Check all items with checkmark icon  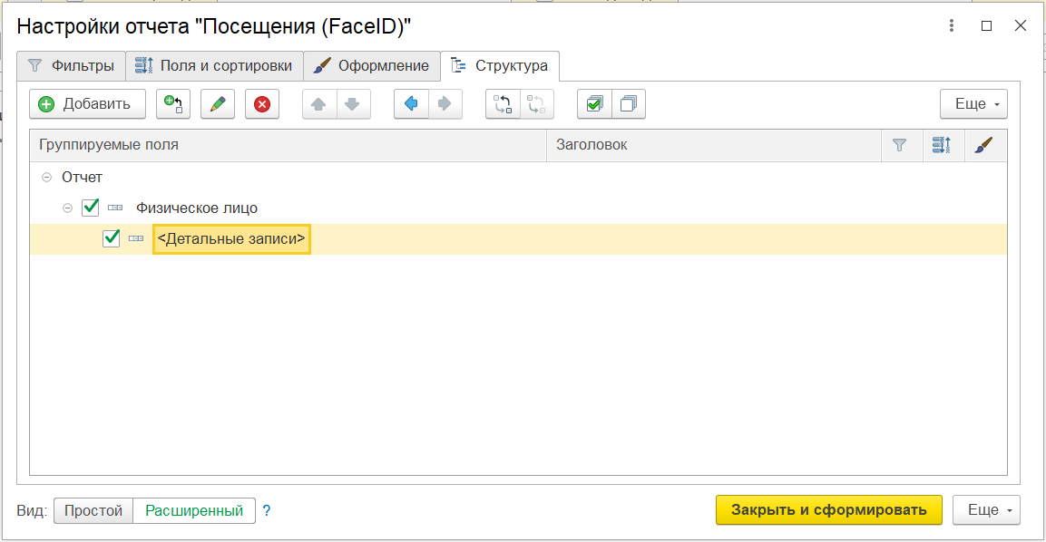point(594,104)
